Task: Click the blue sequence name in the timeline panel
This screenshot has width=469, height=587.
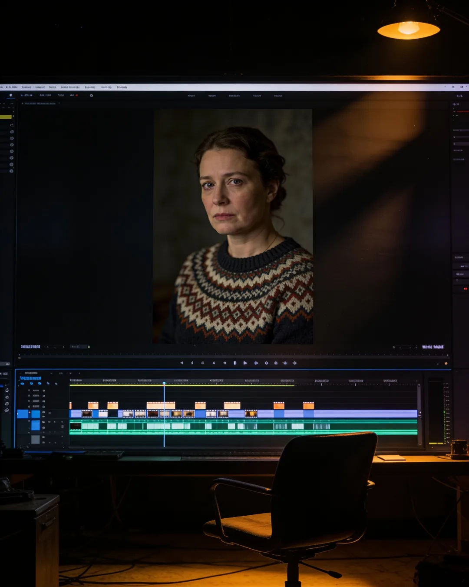Action: 30,378
